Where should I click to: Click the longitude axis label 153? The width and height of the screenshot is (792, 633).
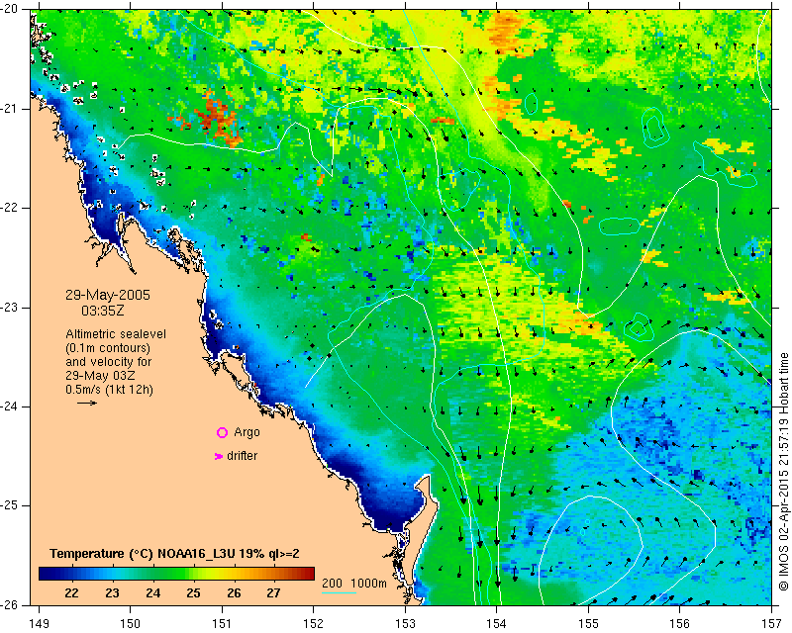pos(405,624)
